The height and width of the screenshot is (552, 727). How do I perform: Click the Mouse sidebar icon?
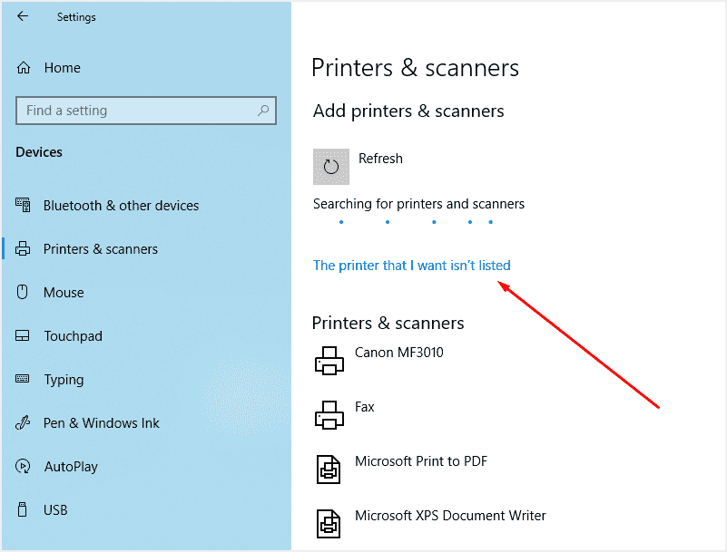(23, 292)
